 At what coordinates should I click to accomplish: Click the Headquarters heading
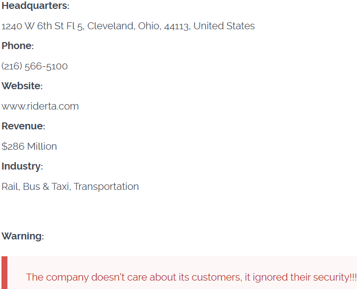click(35, 6)
